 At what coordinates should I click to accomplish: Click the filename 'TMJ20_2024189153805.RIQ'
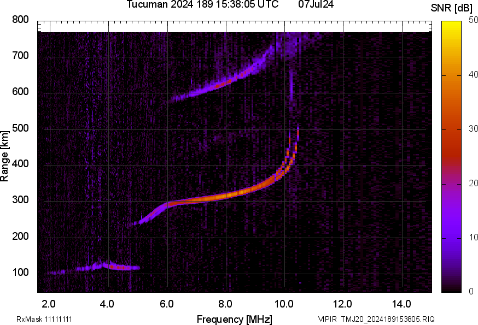coord(388,319)
